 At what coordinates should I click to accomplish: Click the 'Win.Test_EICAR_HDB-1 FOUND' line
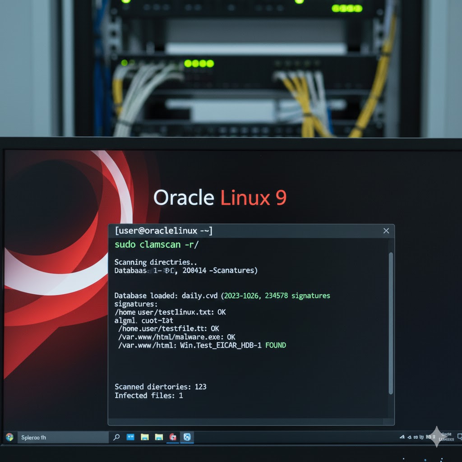click(x=202, y=345)
